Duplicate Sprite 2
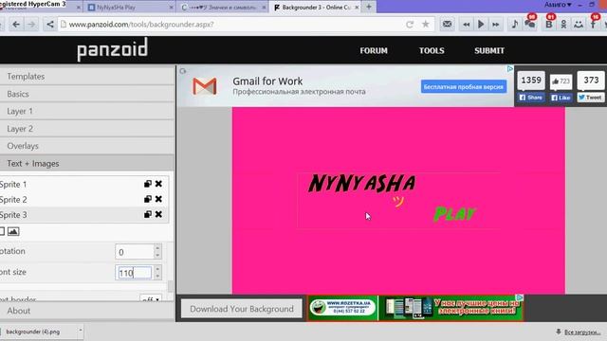Screen dimensions: 607x341 148,199
